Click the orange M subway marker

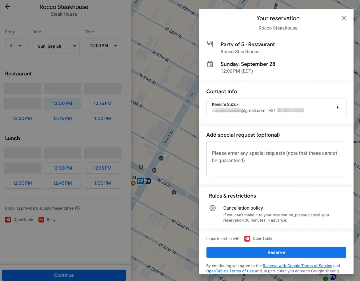133,183
